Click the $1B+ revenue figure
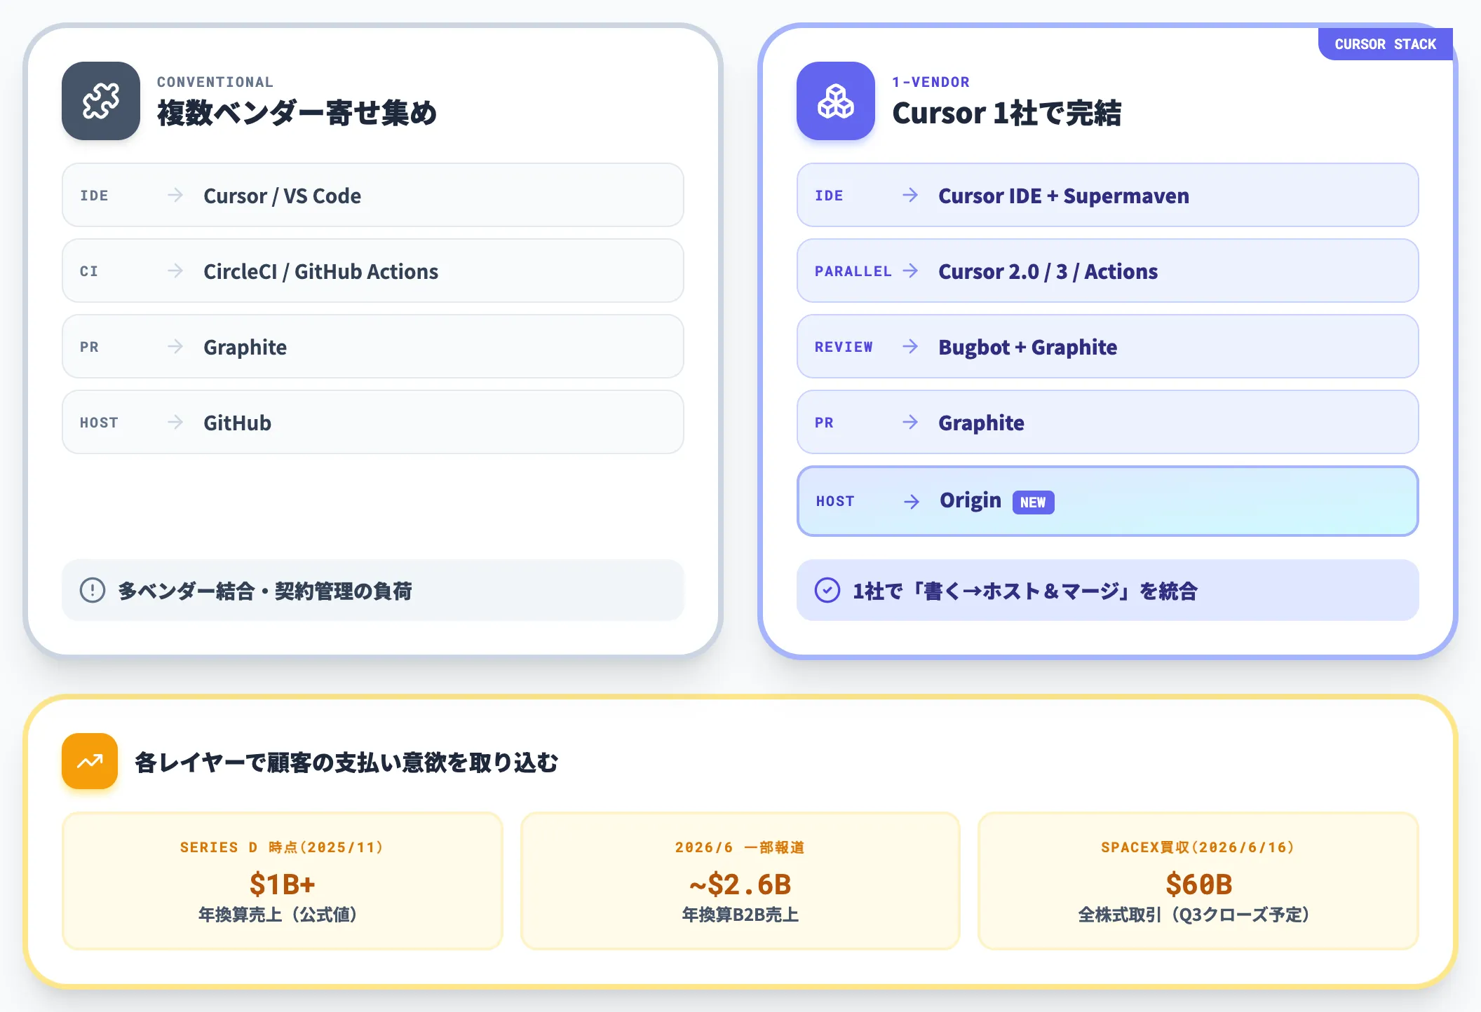This screenshot has width=1481, height=1012. 283,884
